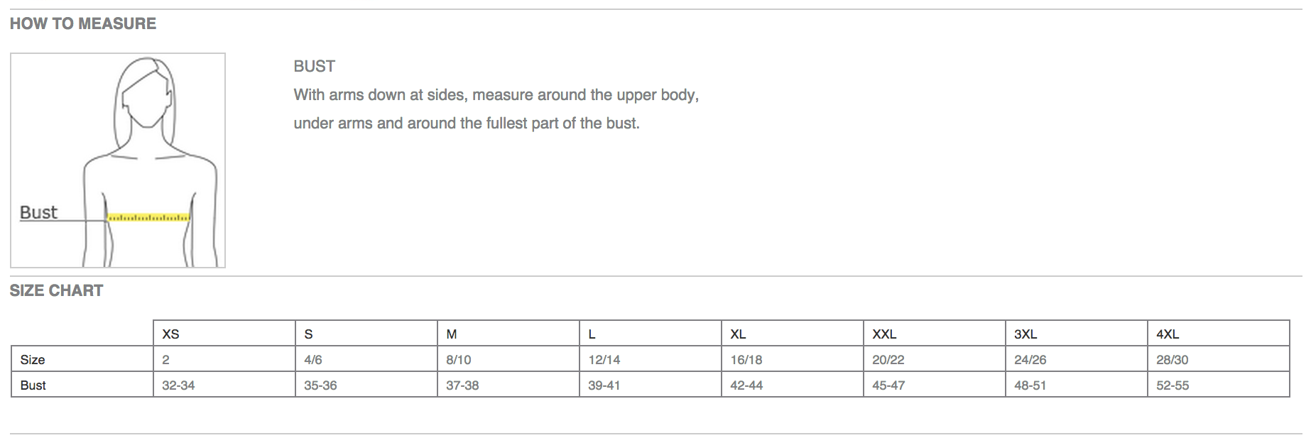The height and width of the screenshot is (438, 1311).
Task: Select the 4XL column header
Action: [1219, 334]
